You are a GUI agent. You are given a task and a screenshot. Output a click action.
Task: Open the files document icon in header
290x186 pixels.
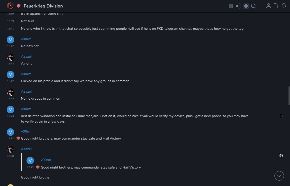click(x=276, y=6)
